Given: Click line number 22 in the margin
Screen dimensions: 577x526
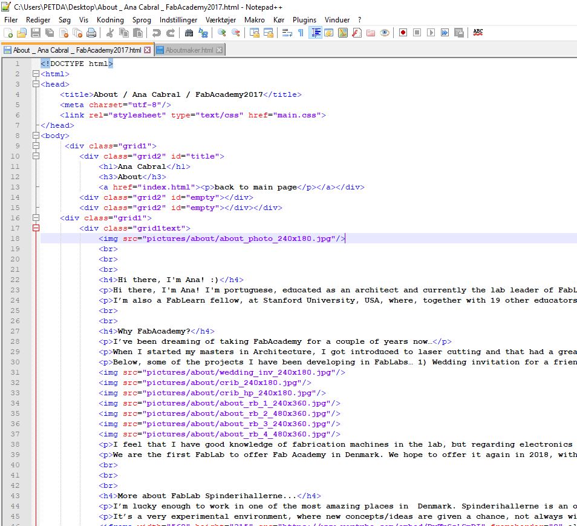Looking at the screenshot, I should tap(16, 280).
